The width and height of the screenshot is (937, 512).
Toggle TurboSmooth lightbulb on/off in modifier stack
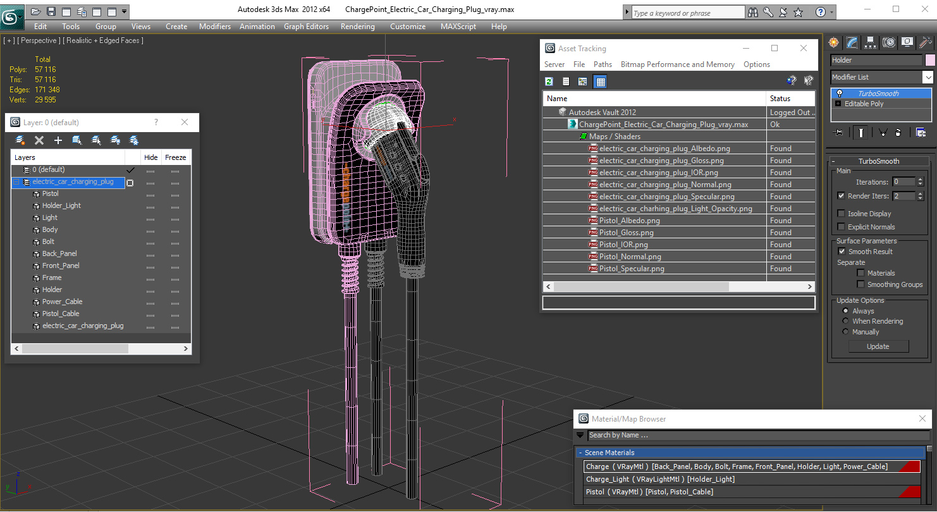[x=840, y=94]
